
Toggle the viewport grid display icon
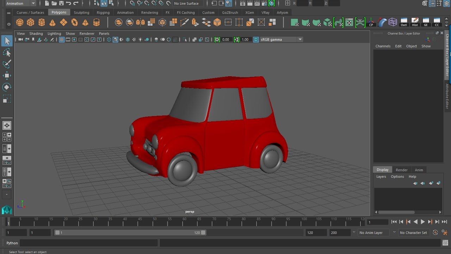click(62, 40)
